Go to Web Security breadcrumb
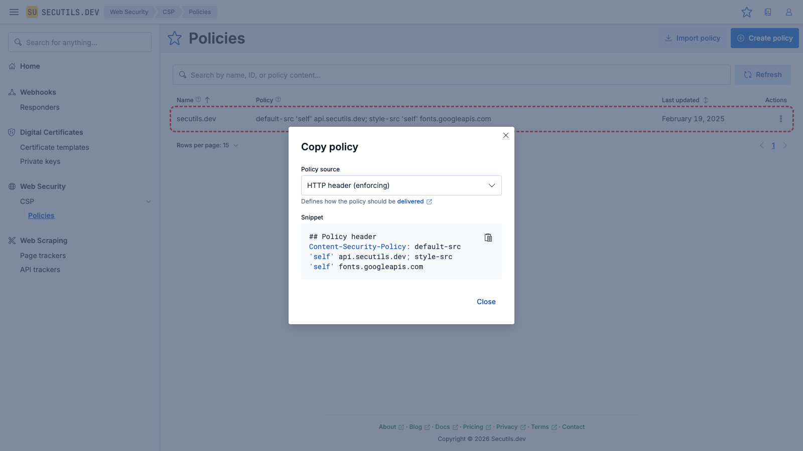Screen dimensions: 803x451 point(129,12)
